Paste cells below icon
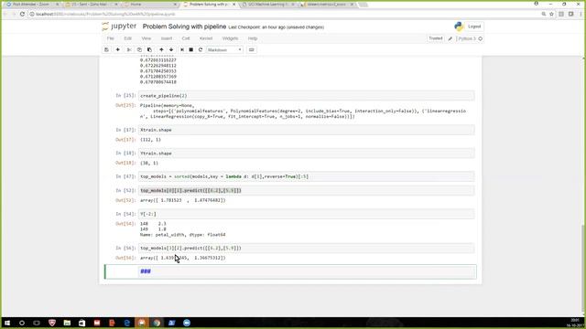This screenshot has width=586, height=329. (x=149, y=49)
